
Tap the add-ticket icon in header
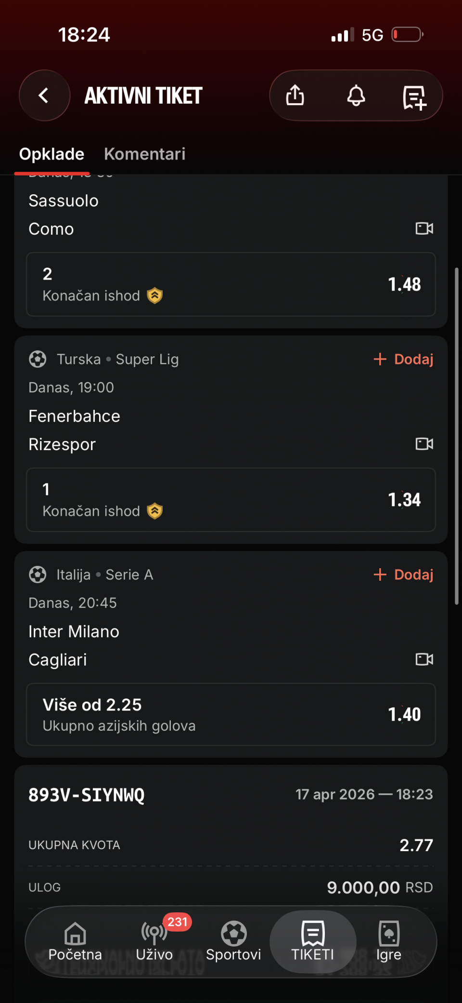(414, 97)
